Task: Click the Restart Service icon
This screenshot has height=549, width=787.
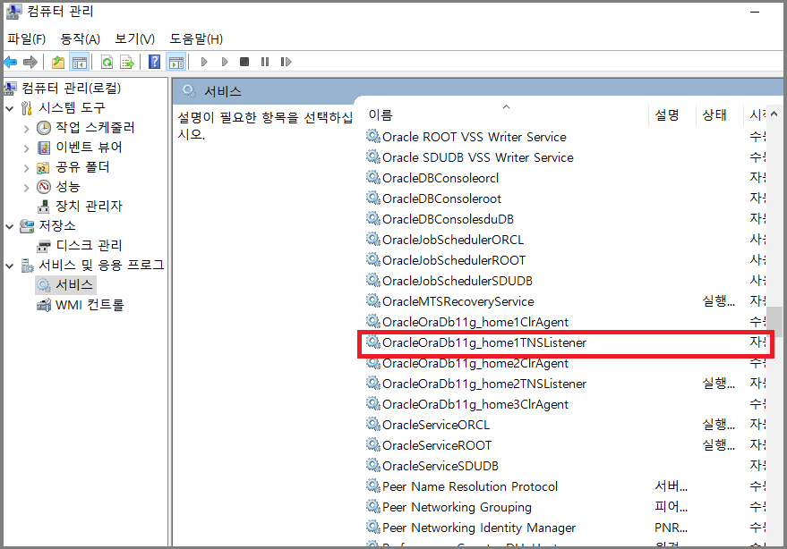Action: tap(286, 62)
